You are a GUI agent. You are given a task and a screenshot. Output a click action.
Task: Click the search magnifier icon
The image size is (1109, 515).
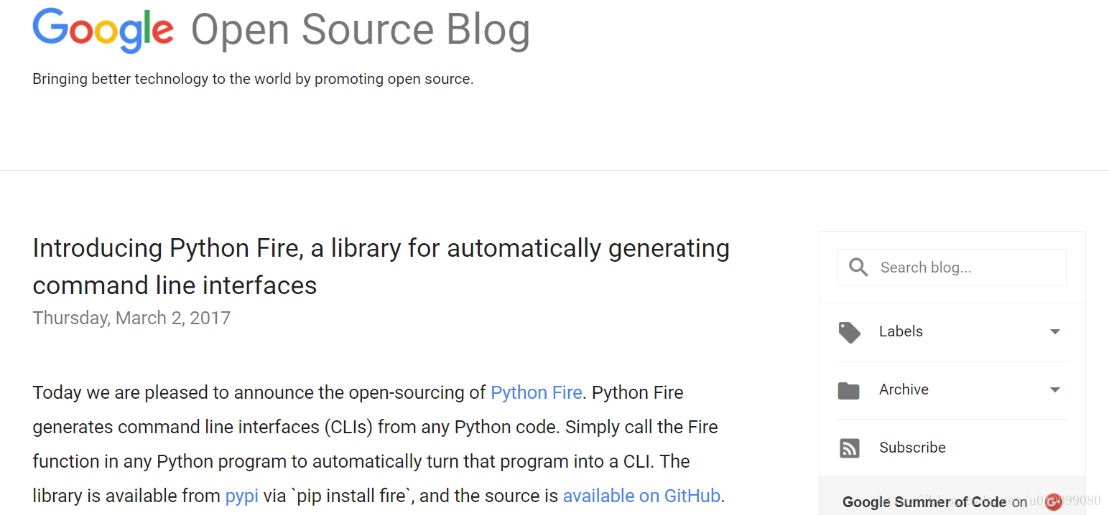pyautogui.click(x=858, y=268)
